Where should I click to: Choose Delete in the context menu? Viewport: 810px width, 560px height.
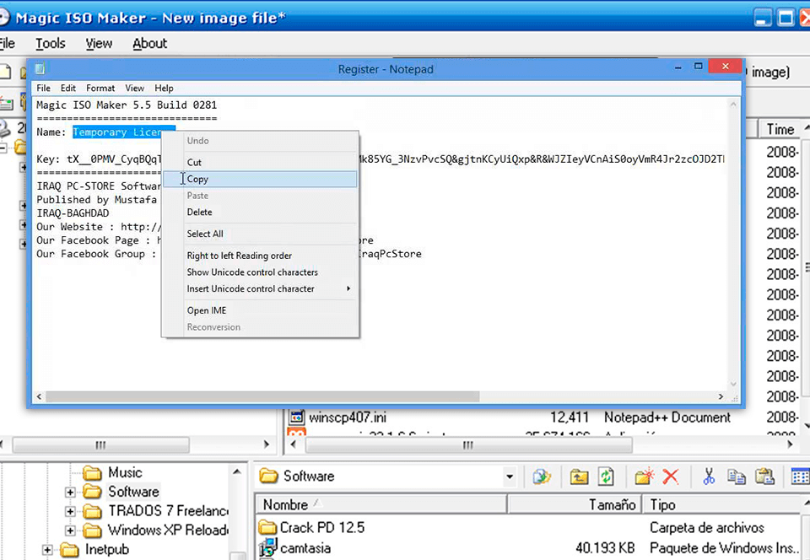click(x=259, y=213)
